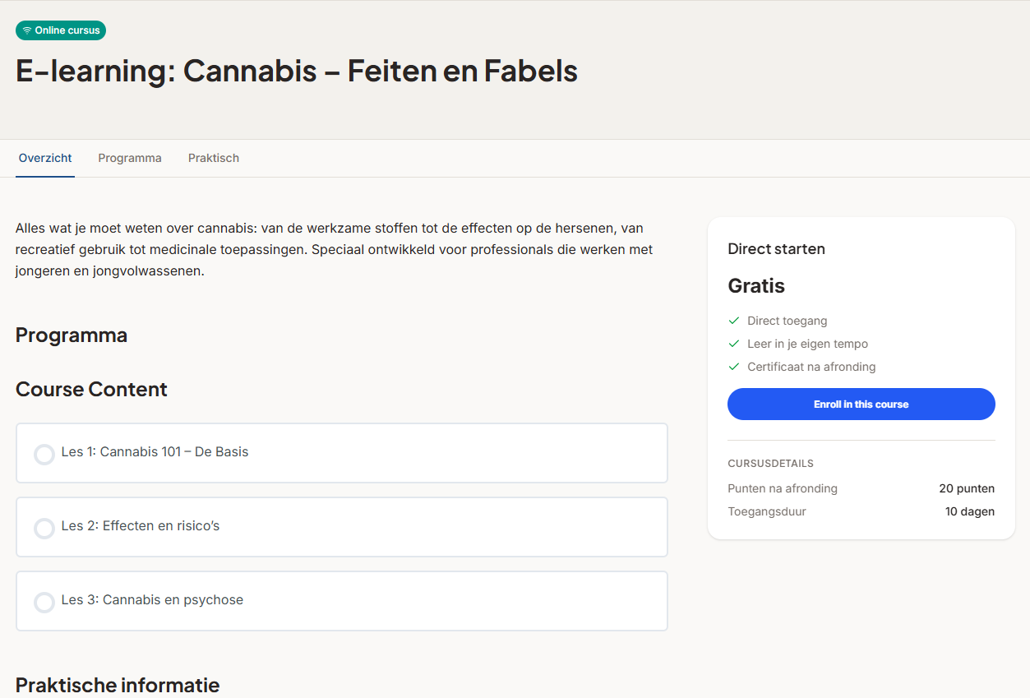Click the Praktische informatie heading

click(x=118, y=684)
